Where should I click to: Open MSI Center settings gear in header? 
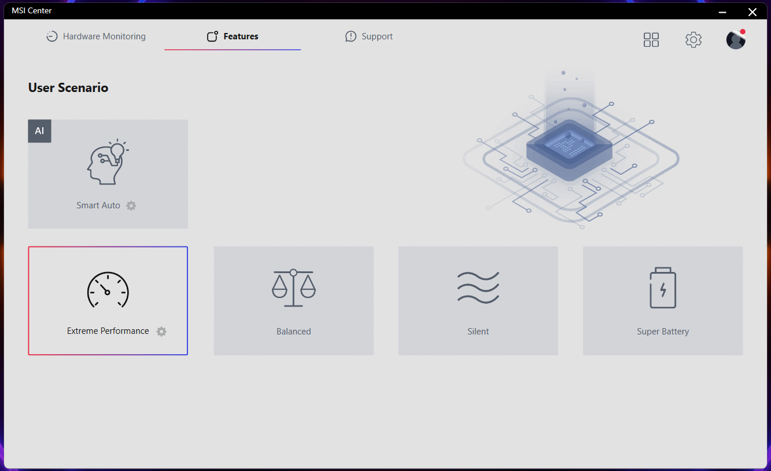[693, 40]
